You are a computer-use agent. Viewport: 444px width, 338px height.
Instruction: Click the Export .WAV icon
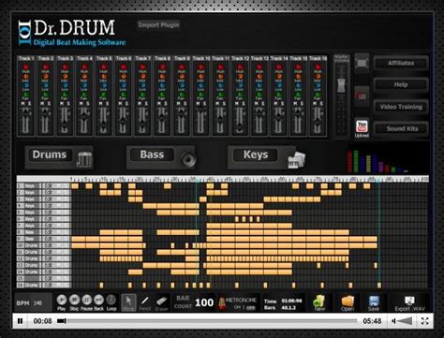(x=409, y=301)
